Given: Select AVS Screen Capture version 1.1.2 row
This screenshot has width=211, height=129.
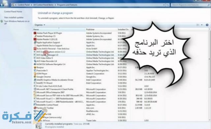Looking at the screenshot, I should pos(81,52).
